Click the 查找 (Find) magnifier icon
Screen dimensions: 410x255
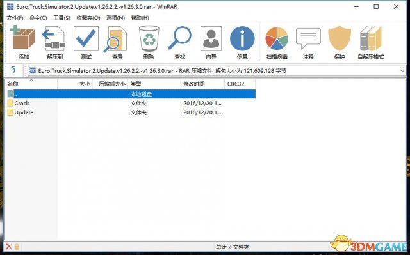[180, 38]
